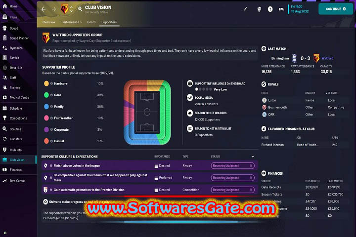Click info icon beside Hardcore
Viewport: 356px width, 237px height.
51,83
